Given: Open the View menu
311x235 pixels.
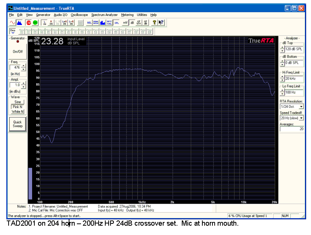Looking at the screenshot, I should 29,15.
